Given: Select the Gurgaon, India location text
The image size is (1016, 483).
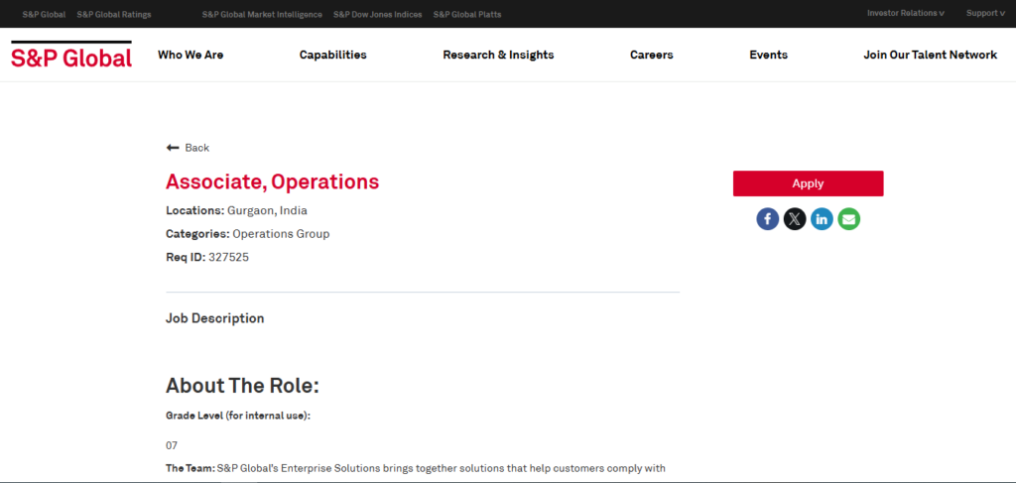Looking at the screenshot, I should coord(267,210).
